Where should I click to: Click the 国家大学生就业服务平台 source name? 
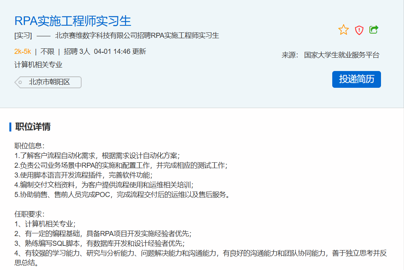[x=342, y=55]
